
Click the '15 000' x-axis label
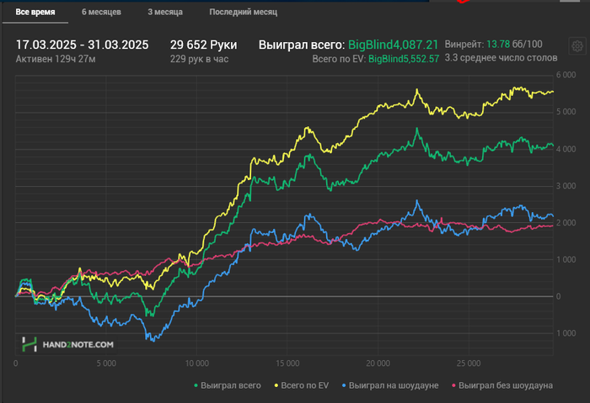pyautogui.click(x=287, y=363)
